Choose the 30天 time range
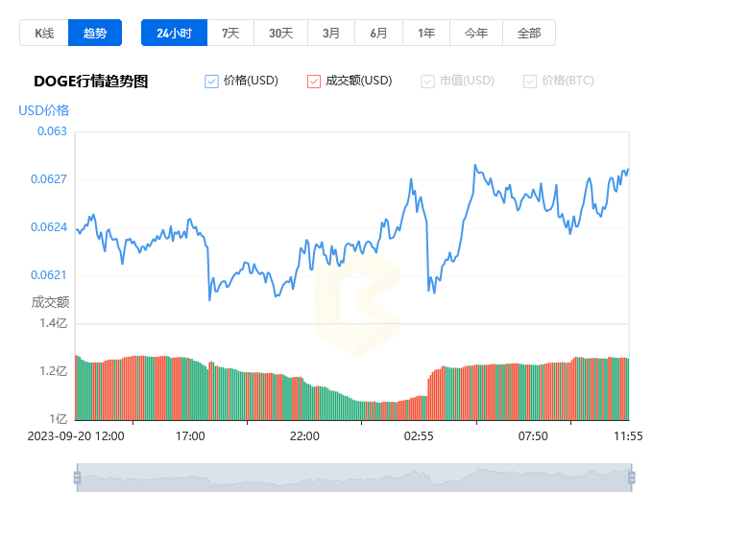Screen dimensions: 749x540 [280, 33]
